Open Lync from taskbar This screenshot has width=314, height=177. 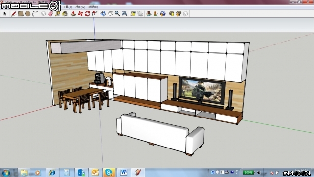81,173
